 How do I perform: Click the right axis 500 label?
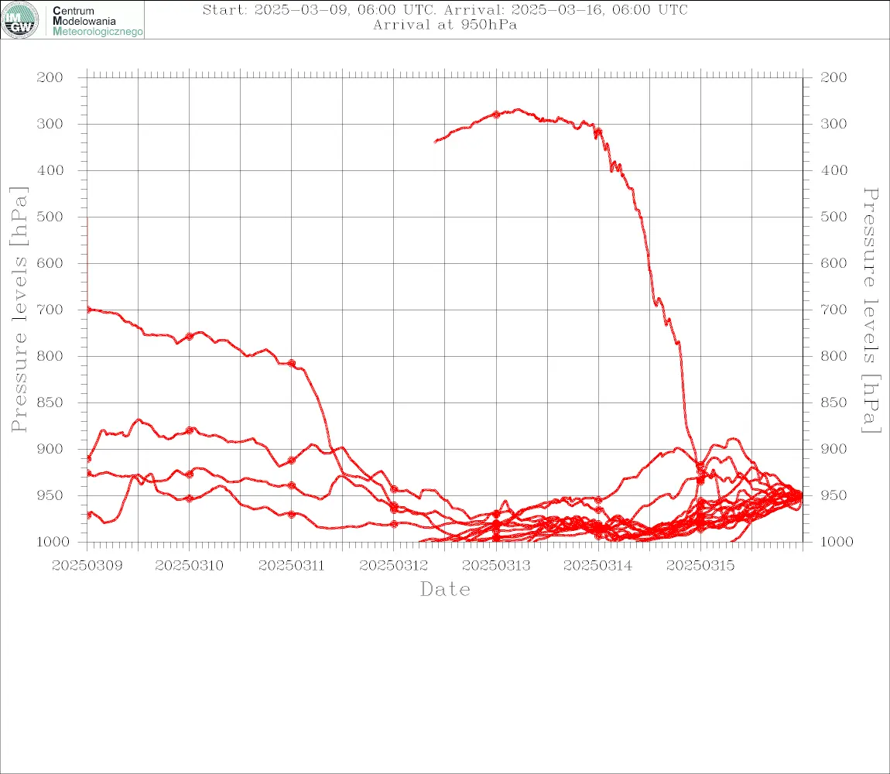tap(834, 217)
